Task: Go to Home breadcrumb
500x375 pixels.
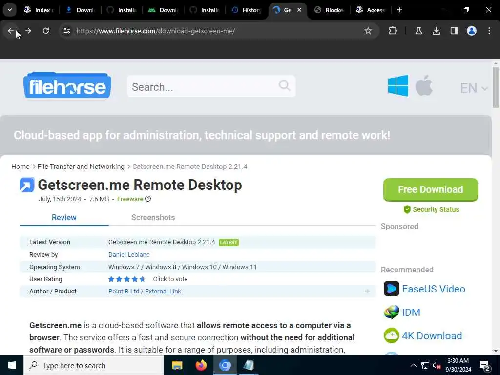Action: click(x=21, y=167)
